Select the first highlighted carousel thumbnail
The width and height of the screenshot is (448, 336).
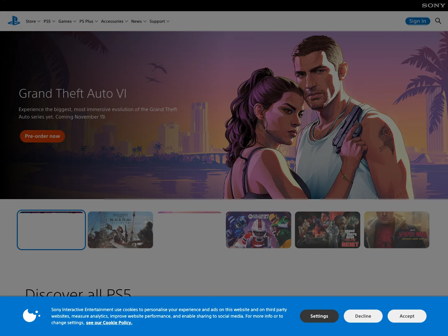(x=51, y=230)
